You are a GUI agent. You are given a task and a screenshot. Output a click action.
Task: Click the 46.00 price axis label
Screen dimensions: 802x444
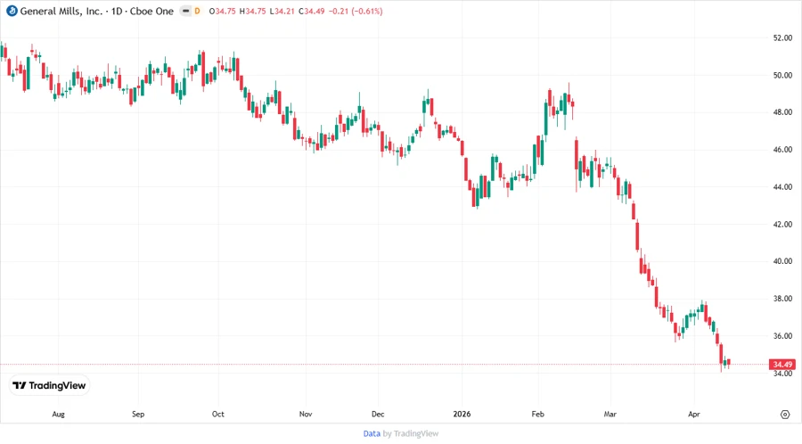[x=782, y=150]
